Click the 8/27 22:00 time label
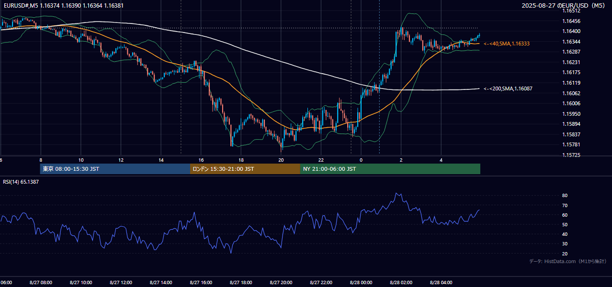Viewport: 612px width, 287px height. click(x=321, y=282)
